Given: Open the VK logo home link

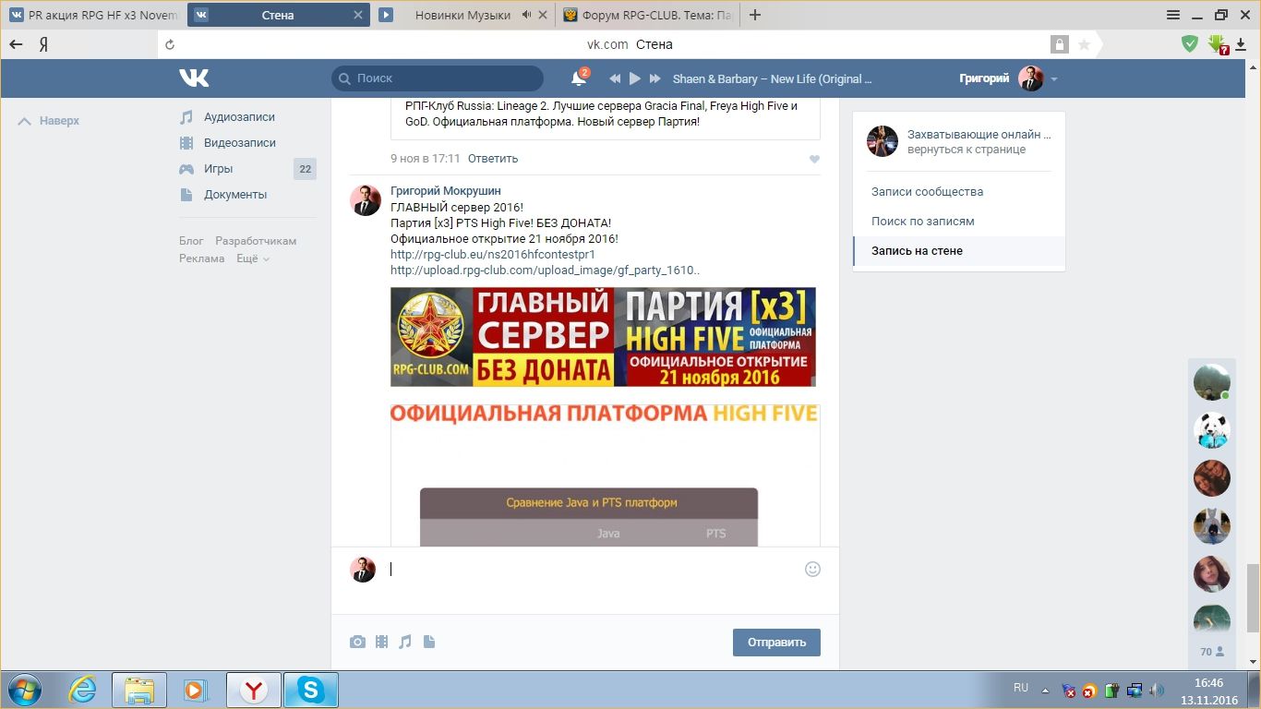Looking at the screenshot, I should click(194, 78).
